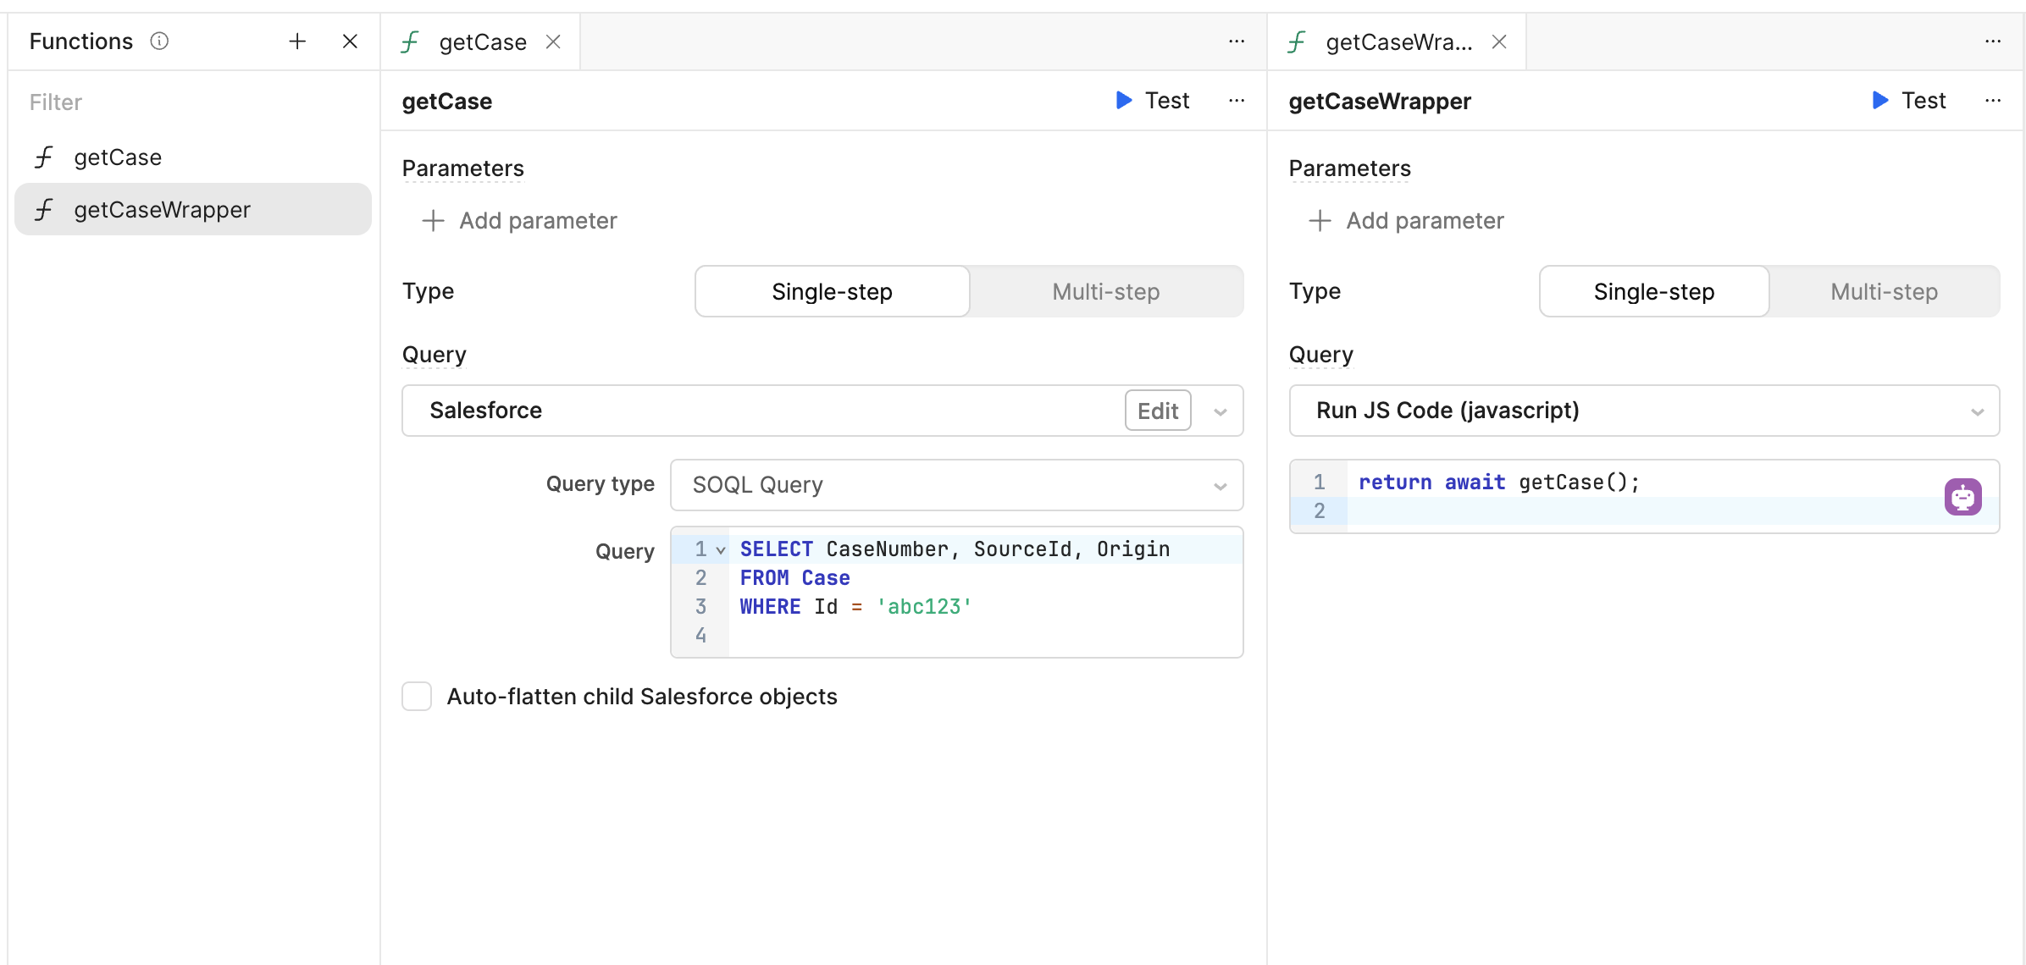
Task: Expand the Salesforce resource dropdown
Action: click(x=1220, y=411)
